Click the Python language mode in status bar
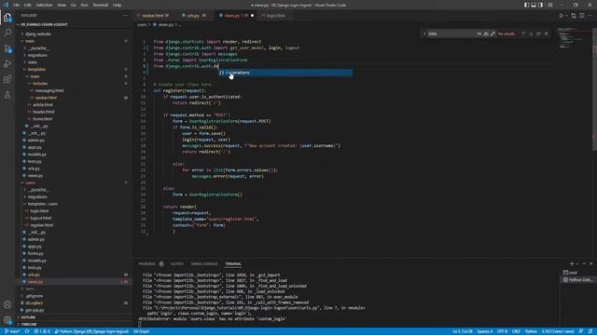Viewport: 597px width, 335px height. (x=531, y=331)
